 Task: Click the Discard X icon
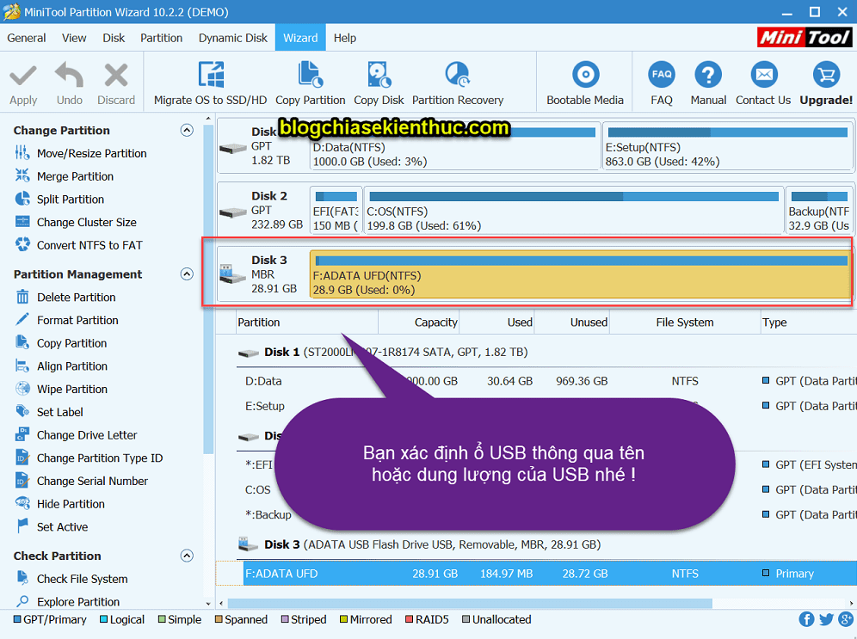[x=116, y=76]
